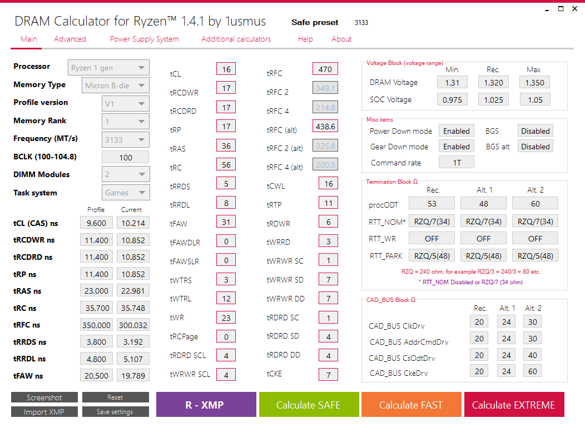Viewport: 585px width, 428px height.
Task: Select DRAM Voltage Max value 1.350
Action: [x=534, y=82]
